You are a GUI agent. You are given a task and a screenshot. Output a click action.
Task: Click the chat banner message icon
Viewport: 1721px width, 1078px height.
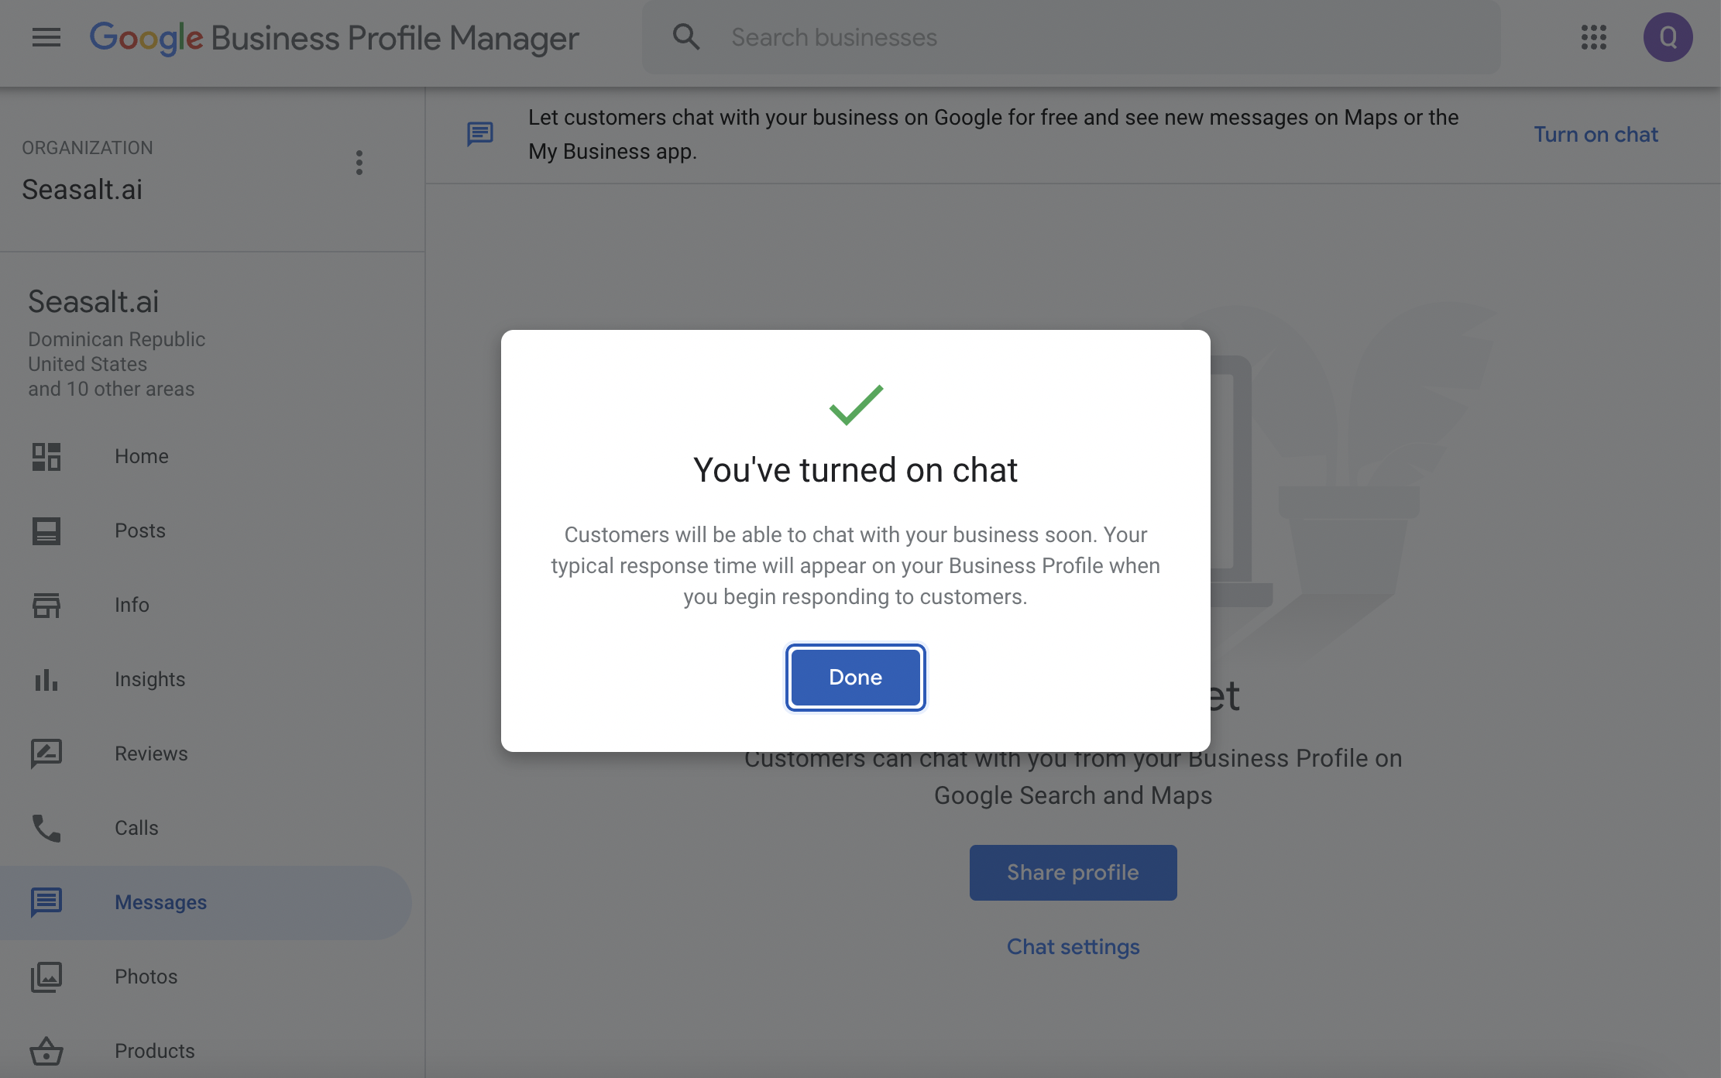(x=480, y=134)
